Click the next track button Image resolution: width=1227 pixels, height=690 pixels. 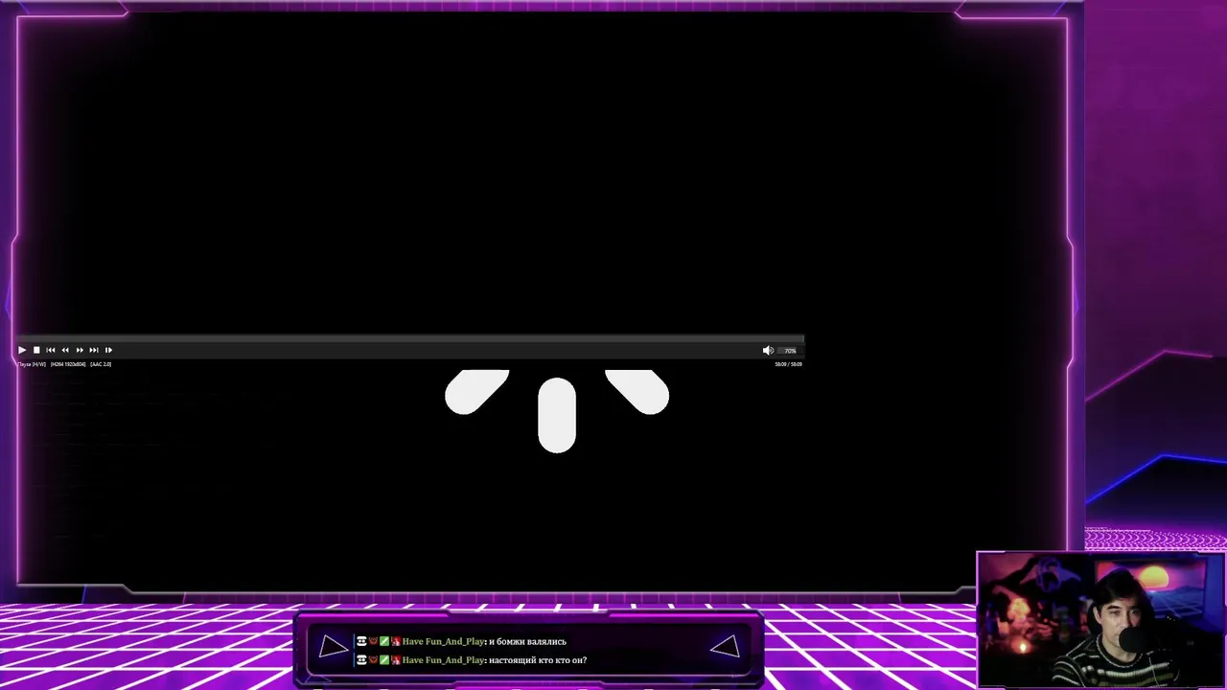click(94, 350)
